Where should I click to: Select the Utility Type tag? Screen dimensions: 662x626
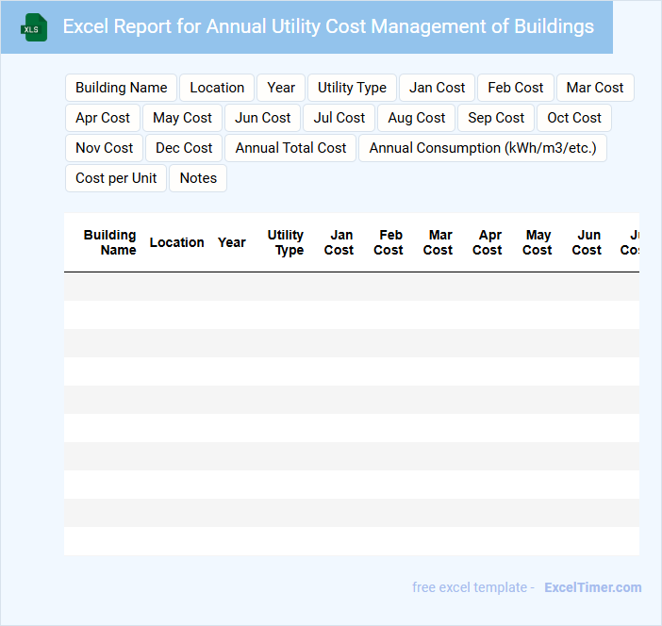click(x=352, y=88)
